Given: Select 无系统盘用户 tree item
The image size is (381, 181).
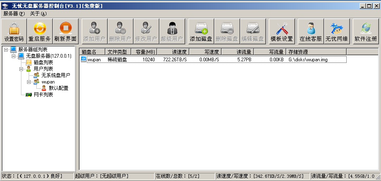Looking at the screenshot, I should click(x=56, y=75).
